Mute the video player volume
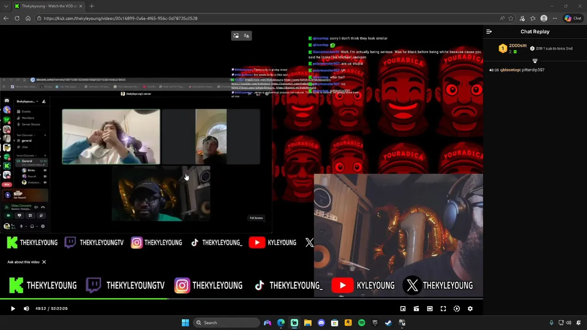 pyautogui.click(x=26, y=308)
